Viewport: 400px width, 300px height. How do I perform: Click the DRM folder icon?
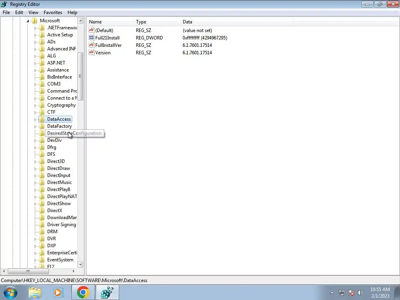tap(42, 231)
